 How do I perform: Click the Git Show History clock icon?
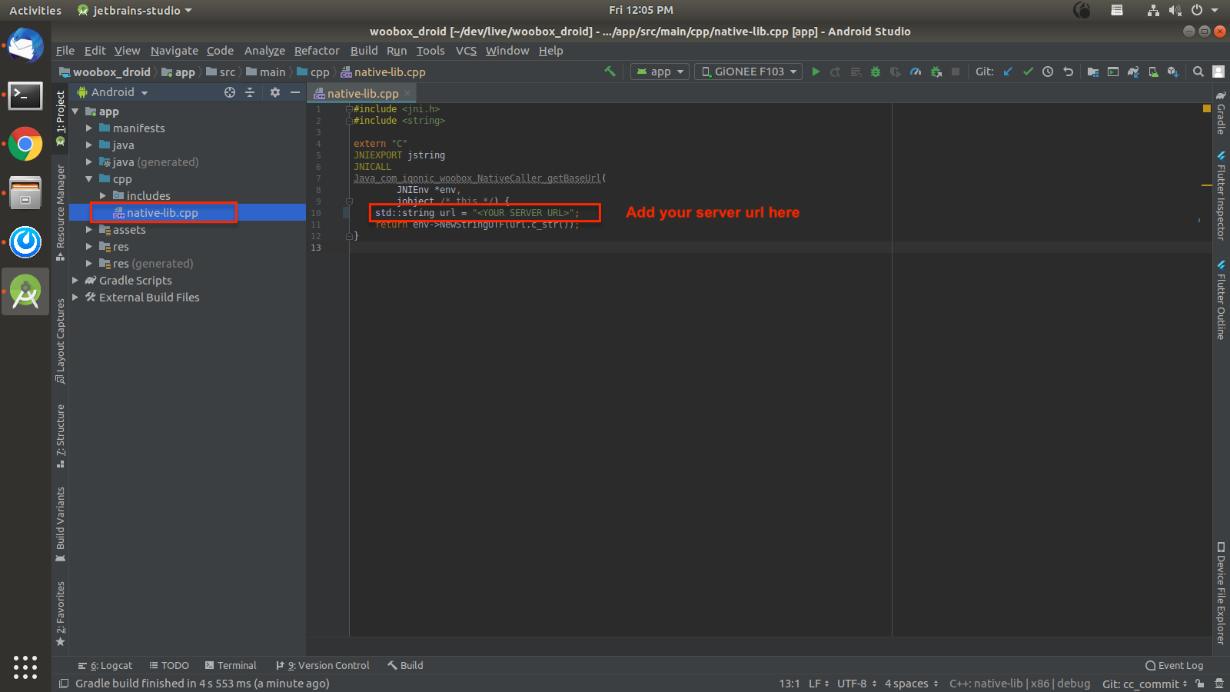[x=1048, y=72]
